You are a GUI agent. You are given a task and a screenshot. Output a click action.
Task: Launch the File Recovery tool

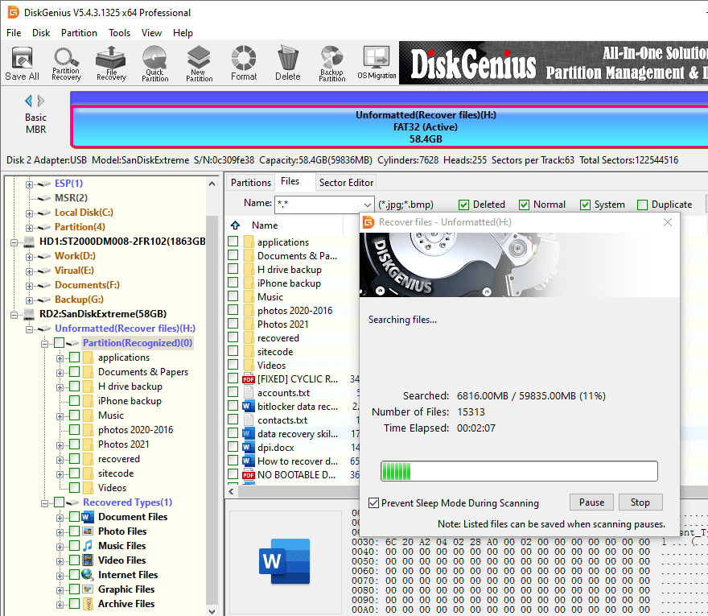[x=110, y=64]
